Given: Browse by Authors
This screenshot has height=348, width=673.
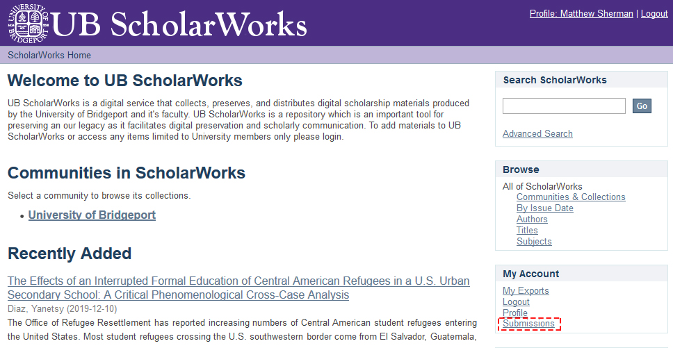Looking at the screenshot, I should [532, 219].
